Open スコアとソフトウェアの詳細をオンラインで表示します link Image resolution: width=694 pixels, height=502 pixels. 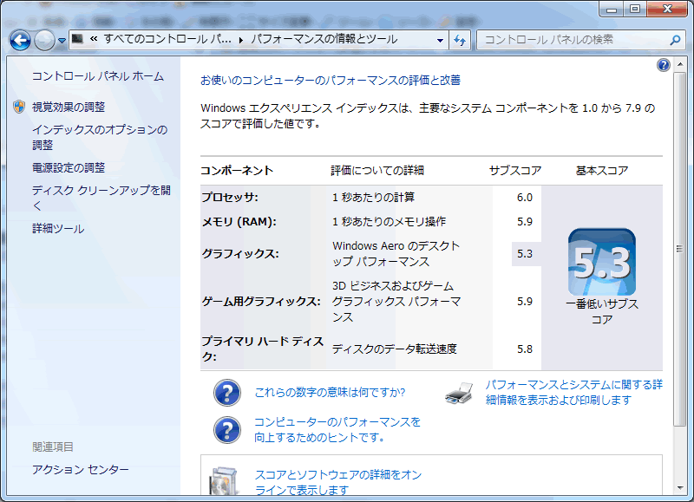pos(338,483)
